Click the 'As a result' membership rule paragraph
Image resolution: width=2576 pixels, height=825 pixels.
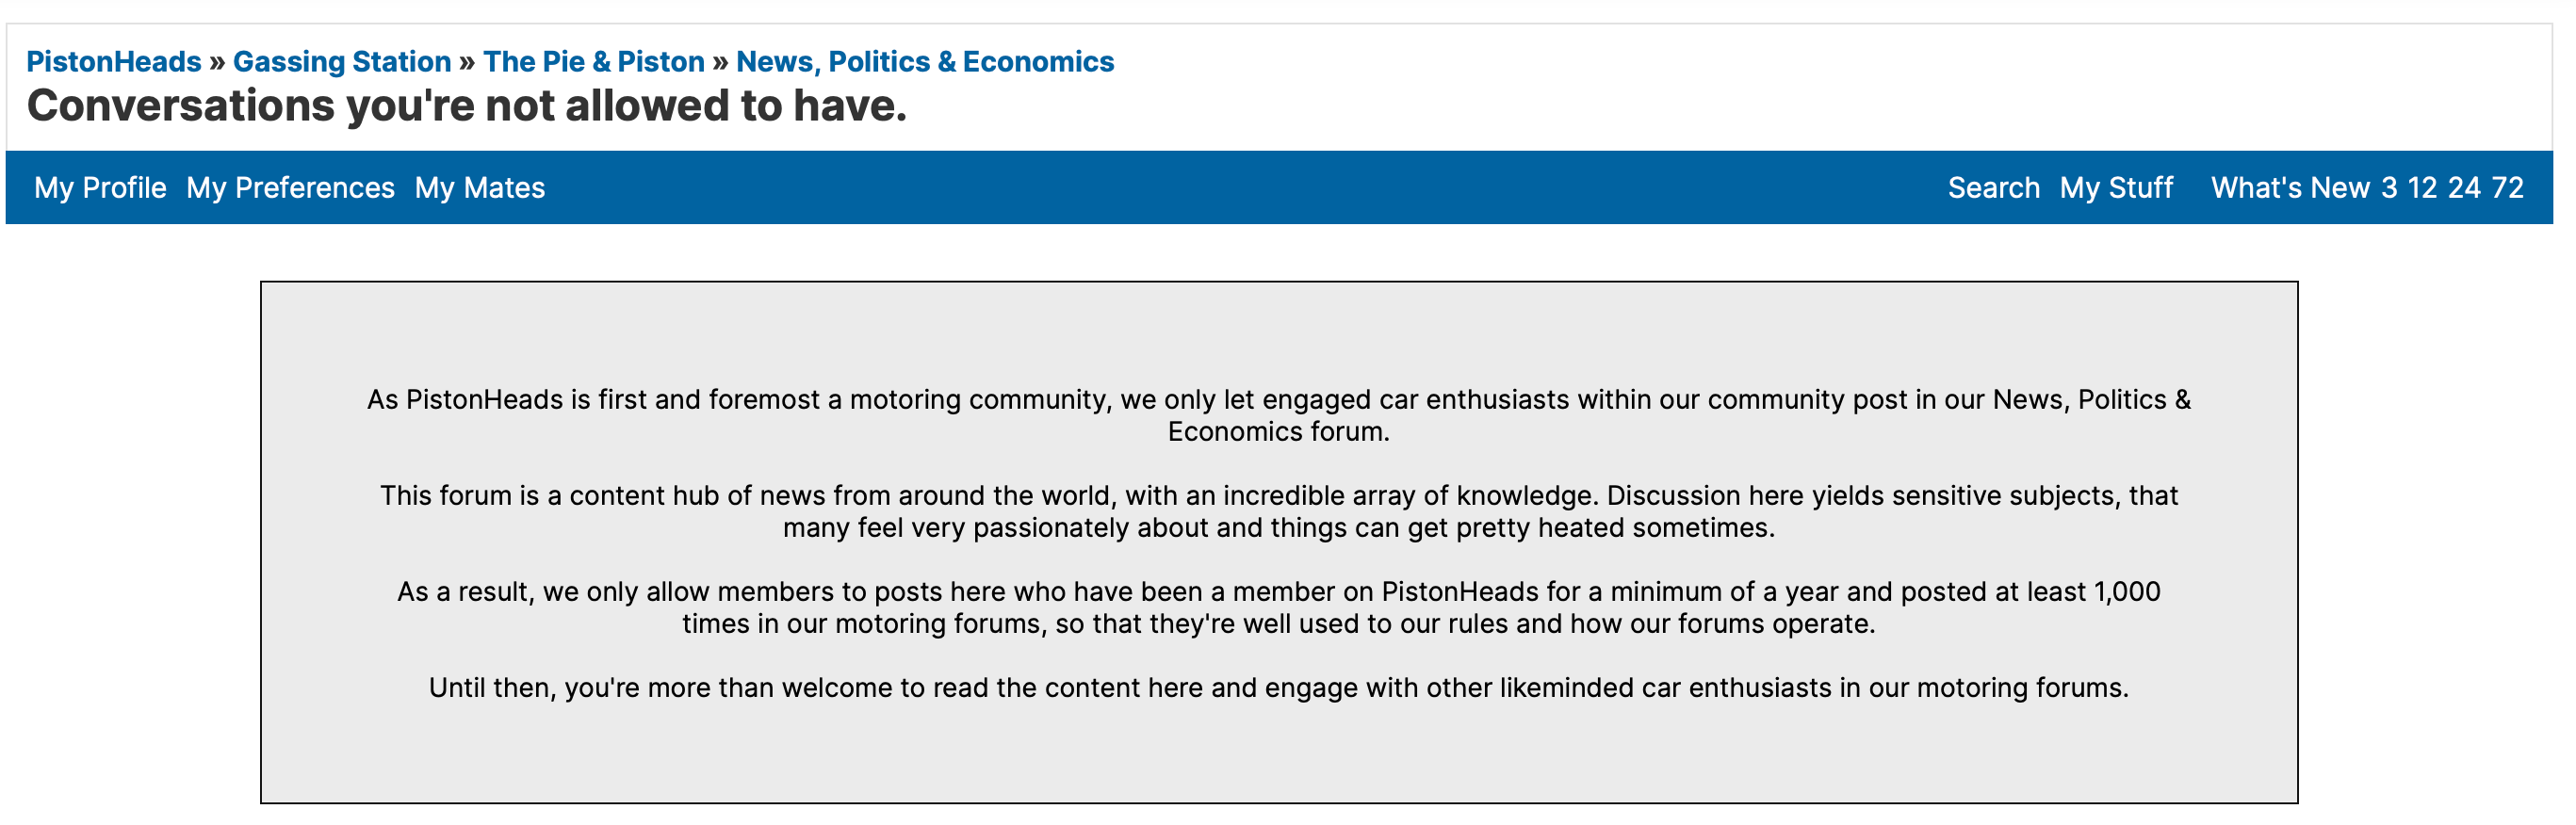point(1278,607)
